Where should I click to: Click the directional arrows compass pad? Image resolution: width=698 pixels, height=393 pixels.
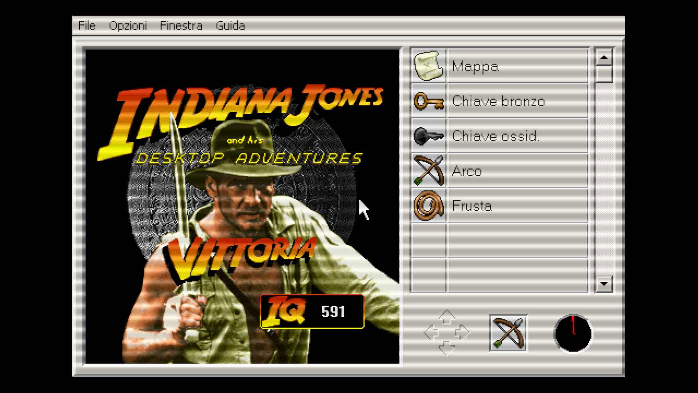[x=447, y=333]
